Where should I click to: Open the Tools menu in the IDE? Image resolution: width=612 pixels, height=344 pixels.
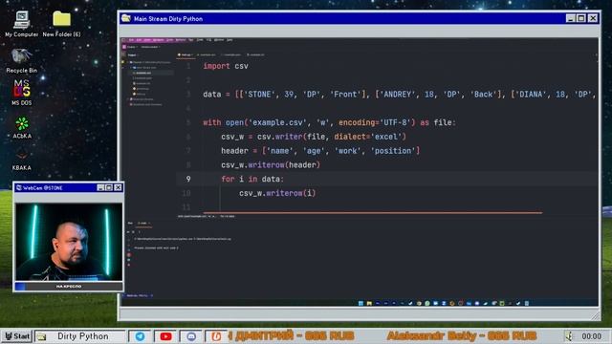(200, 40)
